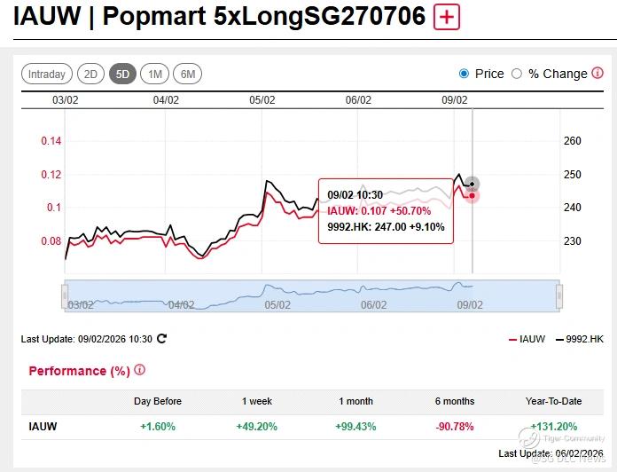Click right handle of the range navigator
Image resolution: width=617 pixels, height=472 pixels.
(558, 295)
